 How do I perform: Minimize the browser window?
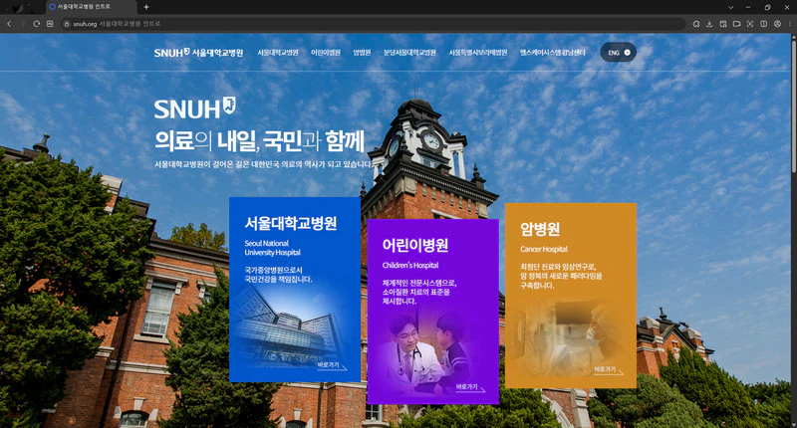(748, 7)
